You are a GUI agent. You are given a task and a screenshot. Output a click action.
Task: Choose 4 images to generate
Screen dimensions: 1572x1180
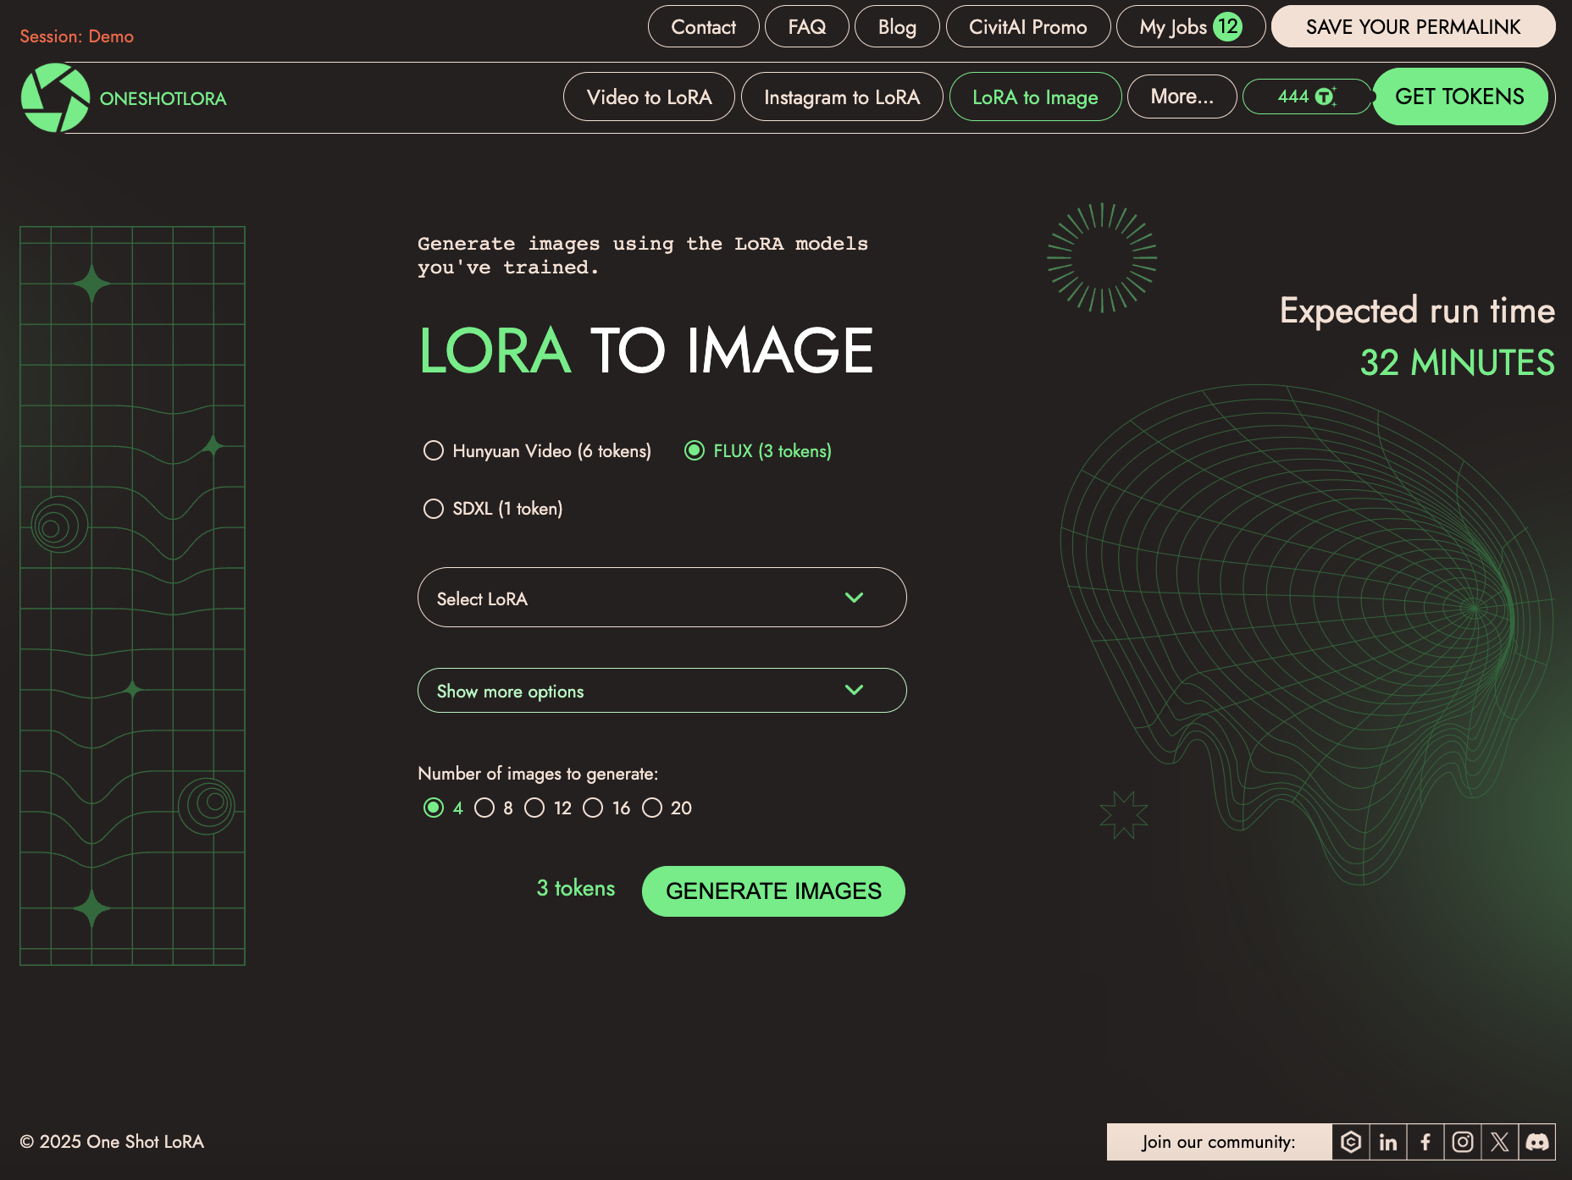[434, 808]
